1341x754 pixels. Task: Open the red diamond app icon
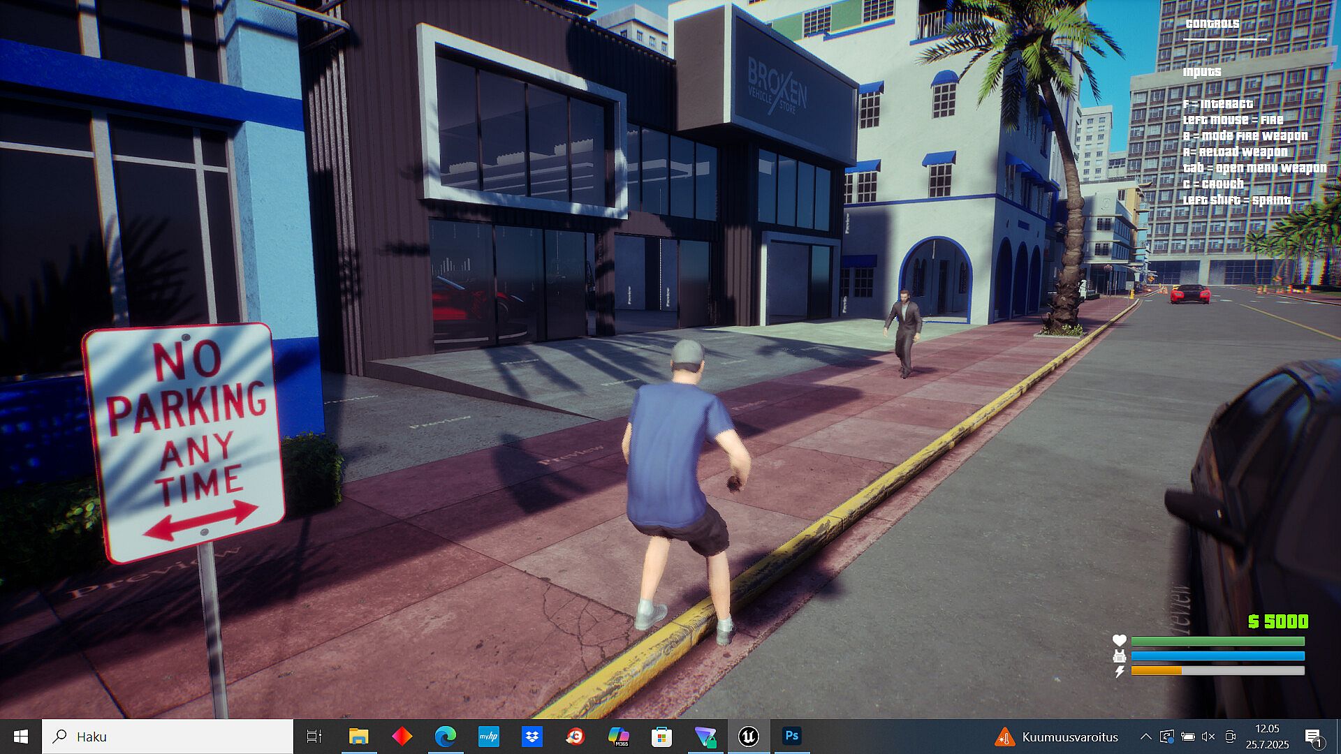(x=402, y=737)
